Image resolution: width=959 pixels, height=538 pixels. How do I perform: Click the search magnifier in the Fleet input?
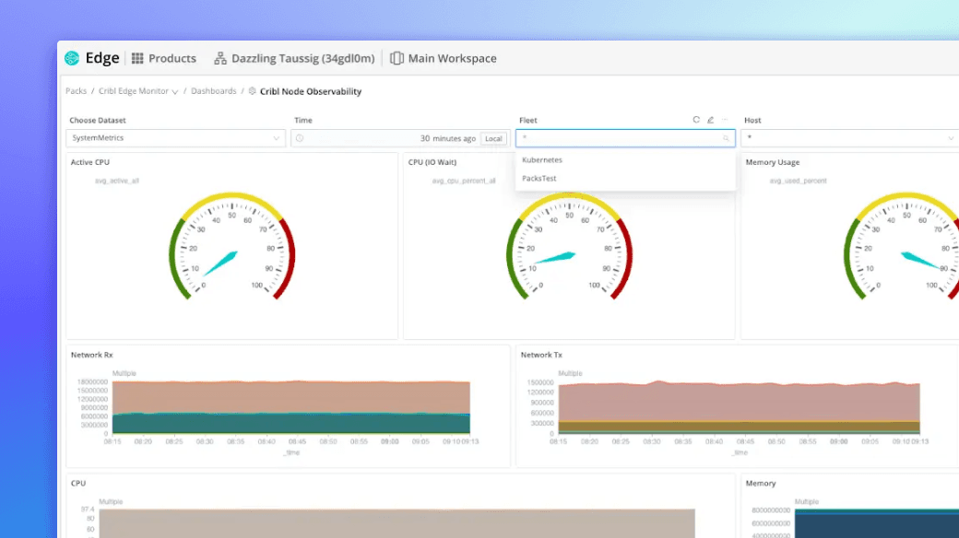728,137
